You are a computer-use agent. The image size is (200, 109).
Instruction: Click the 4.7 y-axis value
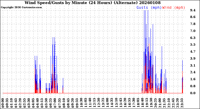pyautogui.click(x=193, y=52)
